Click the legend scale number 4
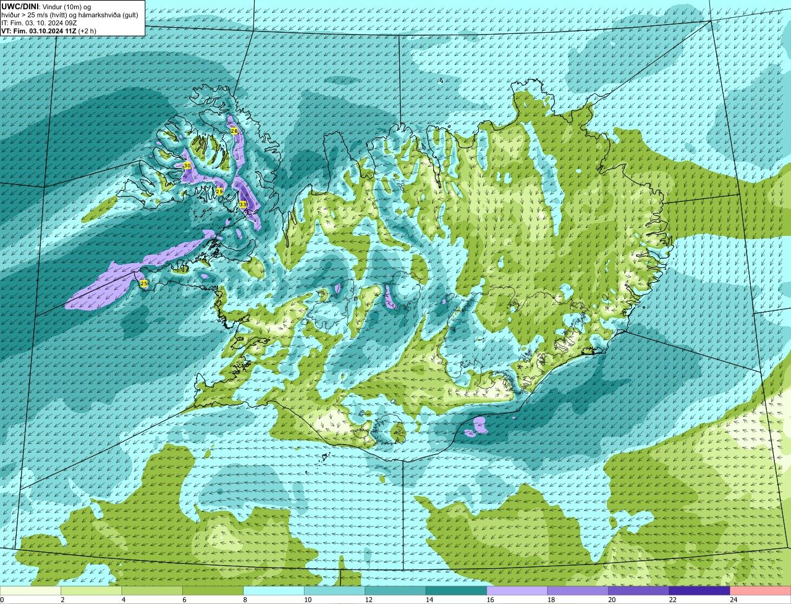This screenshot has width=791, height=604. pyautogui.click(x=123, y=600)
